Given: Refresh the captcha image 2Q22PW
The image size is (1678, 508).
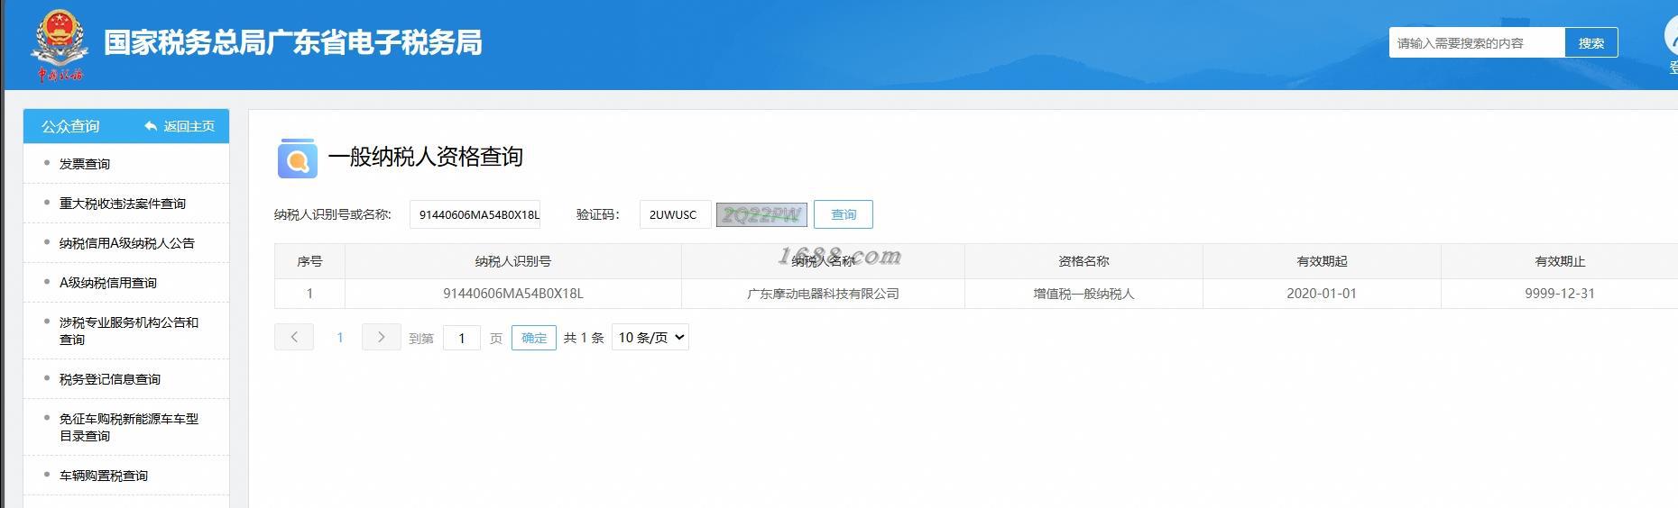Looking at the screenshot, I should (x=761, y=214).
